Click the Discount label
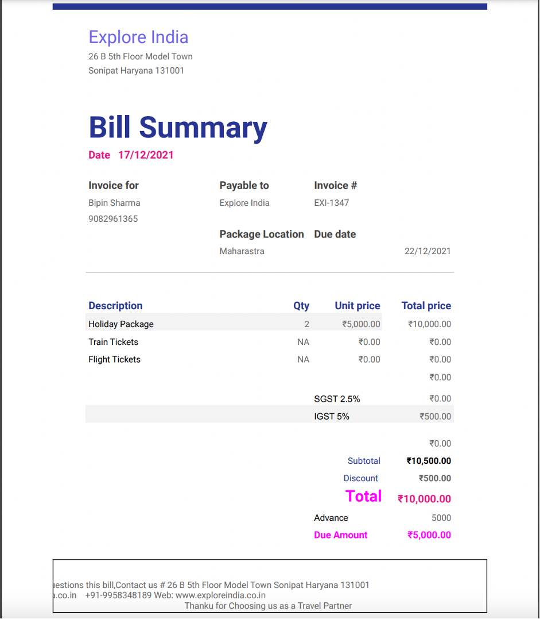The height and width of the screenshot is (619, 540). coord(360,478)
